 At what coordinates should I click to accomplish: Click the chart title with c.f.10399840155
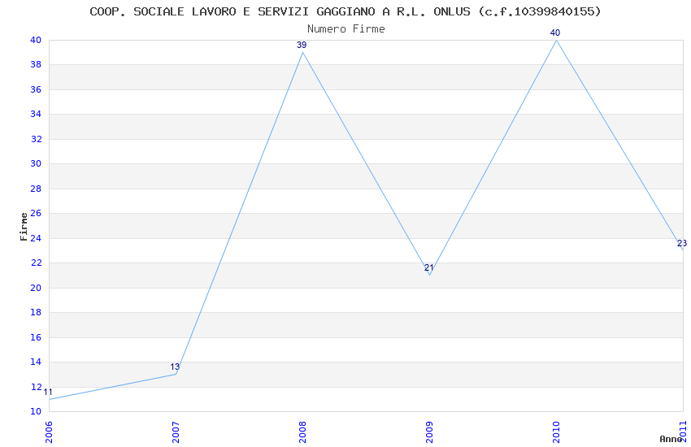coord(345,11)
